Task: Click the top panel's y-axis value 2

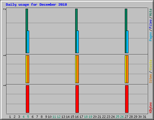Action: 5,9
